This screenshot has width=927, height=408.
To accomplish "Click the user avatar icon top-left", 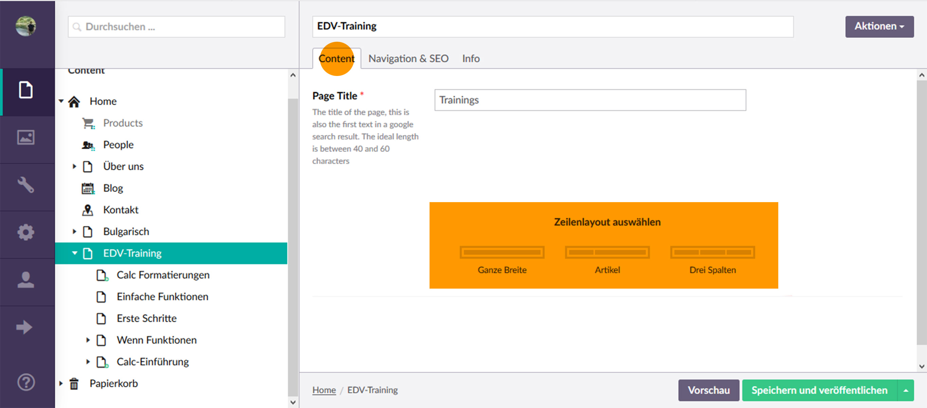I will [26, 26].
